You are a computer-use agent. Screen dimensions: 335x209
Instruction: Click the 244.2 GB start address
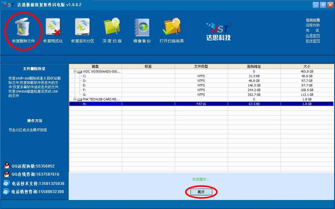pos(254,90)
